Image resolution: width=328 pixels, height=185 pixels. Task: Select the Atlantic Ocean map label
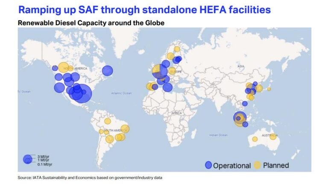pos(119,93)
